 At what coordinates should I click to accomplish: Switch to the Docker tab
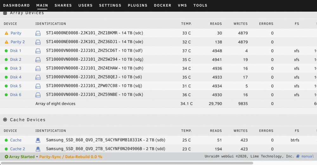tap(163, 5)
